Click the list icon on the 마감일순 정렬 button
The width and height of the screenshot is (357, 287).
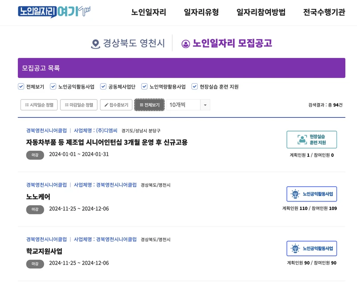click(66, 104)
